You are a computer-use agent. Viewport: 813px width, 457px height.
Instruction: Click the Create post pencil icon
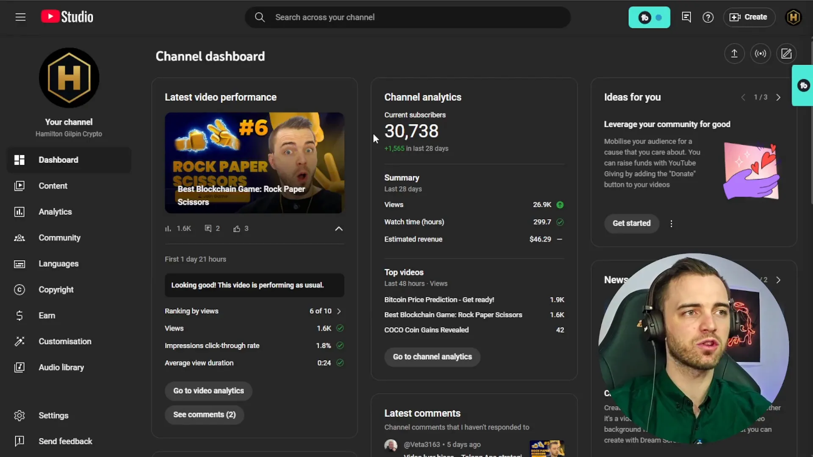786,54
